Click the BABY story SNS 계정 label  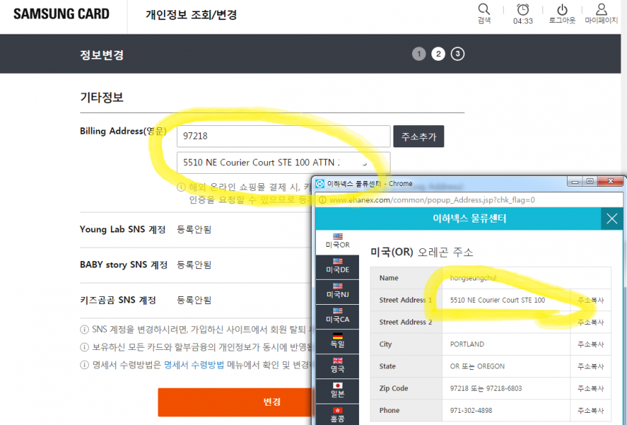pyautogui.click(x=123, y=265)
